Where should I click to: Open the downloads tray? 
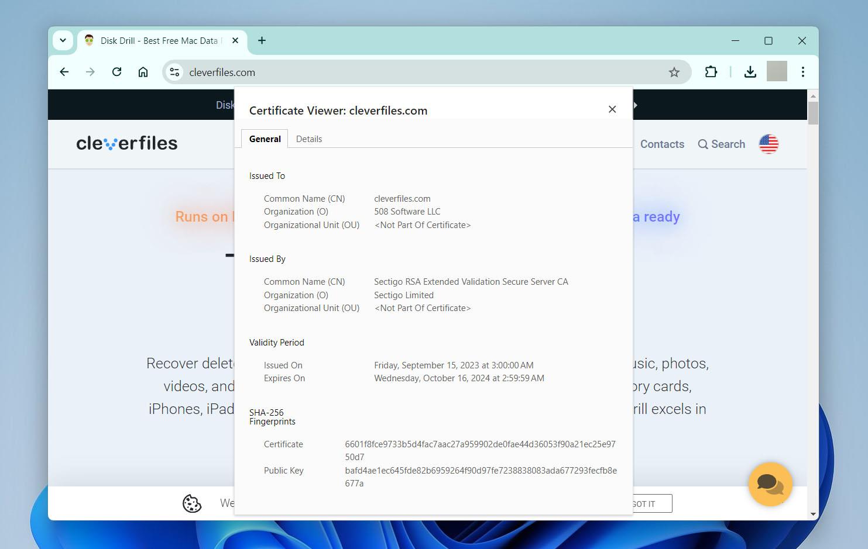click(750, 72)
